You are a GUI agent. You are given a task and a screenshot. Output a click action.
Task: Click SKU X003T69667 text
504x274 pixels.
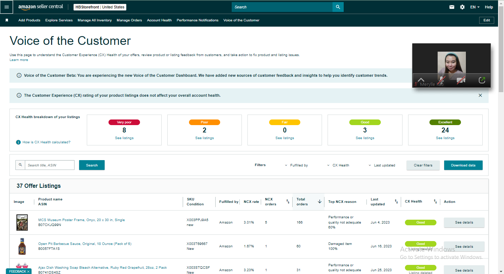(x=197, y=244)
